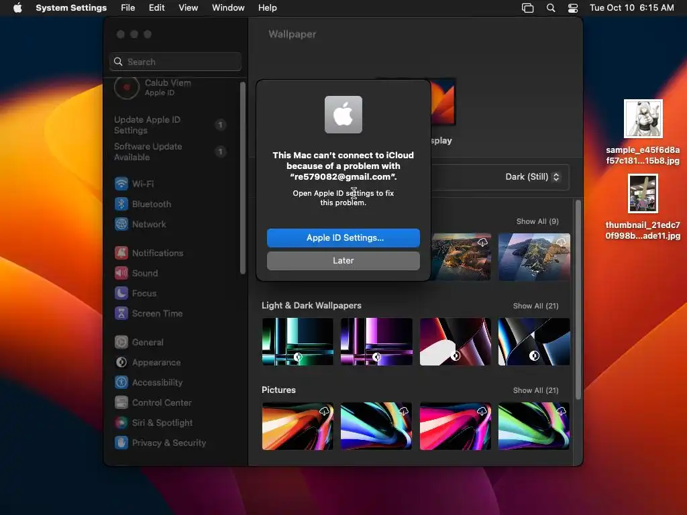
Task: Click Show All for Pictures
Action: pyautogui.click(x=535, y=391)
